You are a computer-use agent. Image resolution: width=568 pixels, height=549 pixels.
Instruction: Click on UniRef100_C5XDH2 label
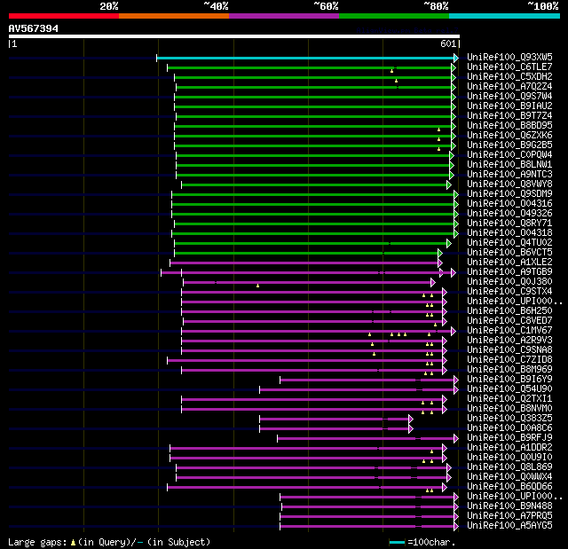pos(509,77)
